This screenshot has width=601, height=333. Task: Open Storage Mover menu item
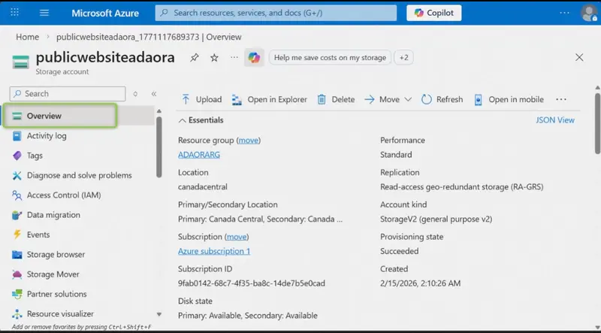tap(53, 274)
